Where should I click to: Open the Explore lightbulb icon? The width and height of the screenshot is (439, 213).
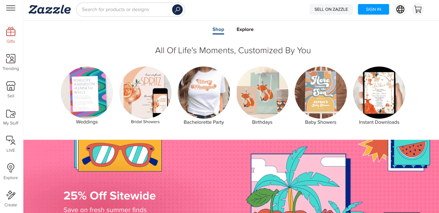[x=11, y=168]
